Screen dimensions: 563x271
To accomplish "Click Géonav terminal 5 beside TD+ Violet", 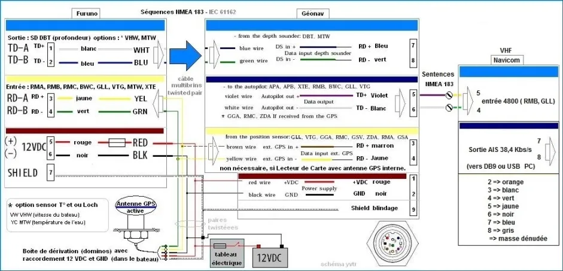I will (412, 94).
